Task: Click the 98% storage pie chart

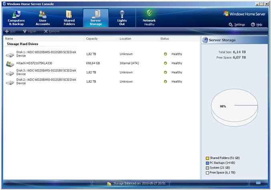Action: [235, 107]
